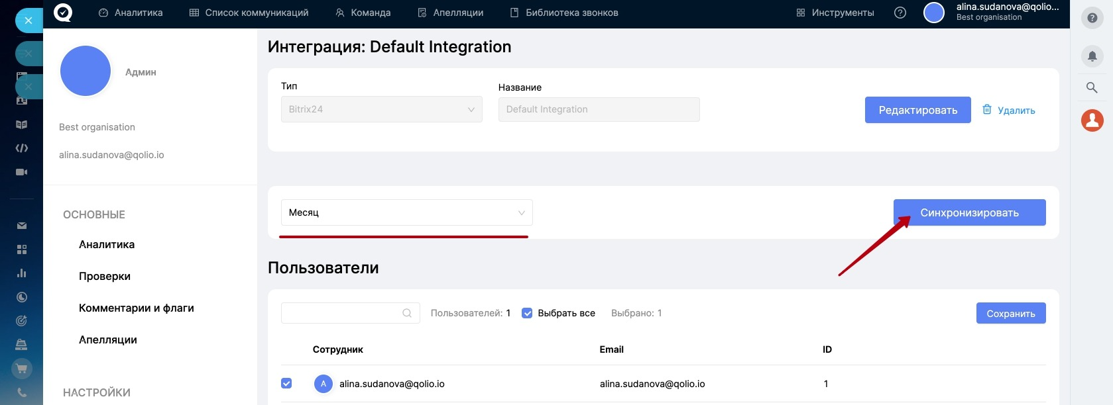Open the envelope mail icon in left sidebar
The width and height of the screenshot is (1113, 405).
pos(22,226)
